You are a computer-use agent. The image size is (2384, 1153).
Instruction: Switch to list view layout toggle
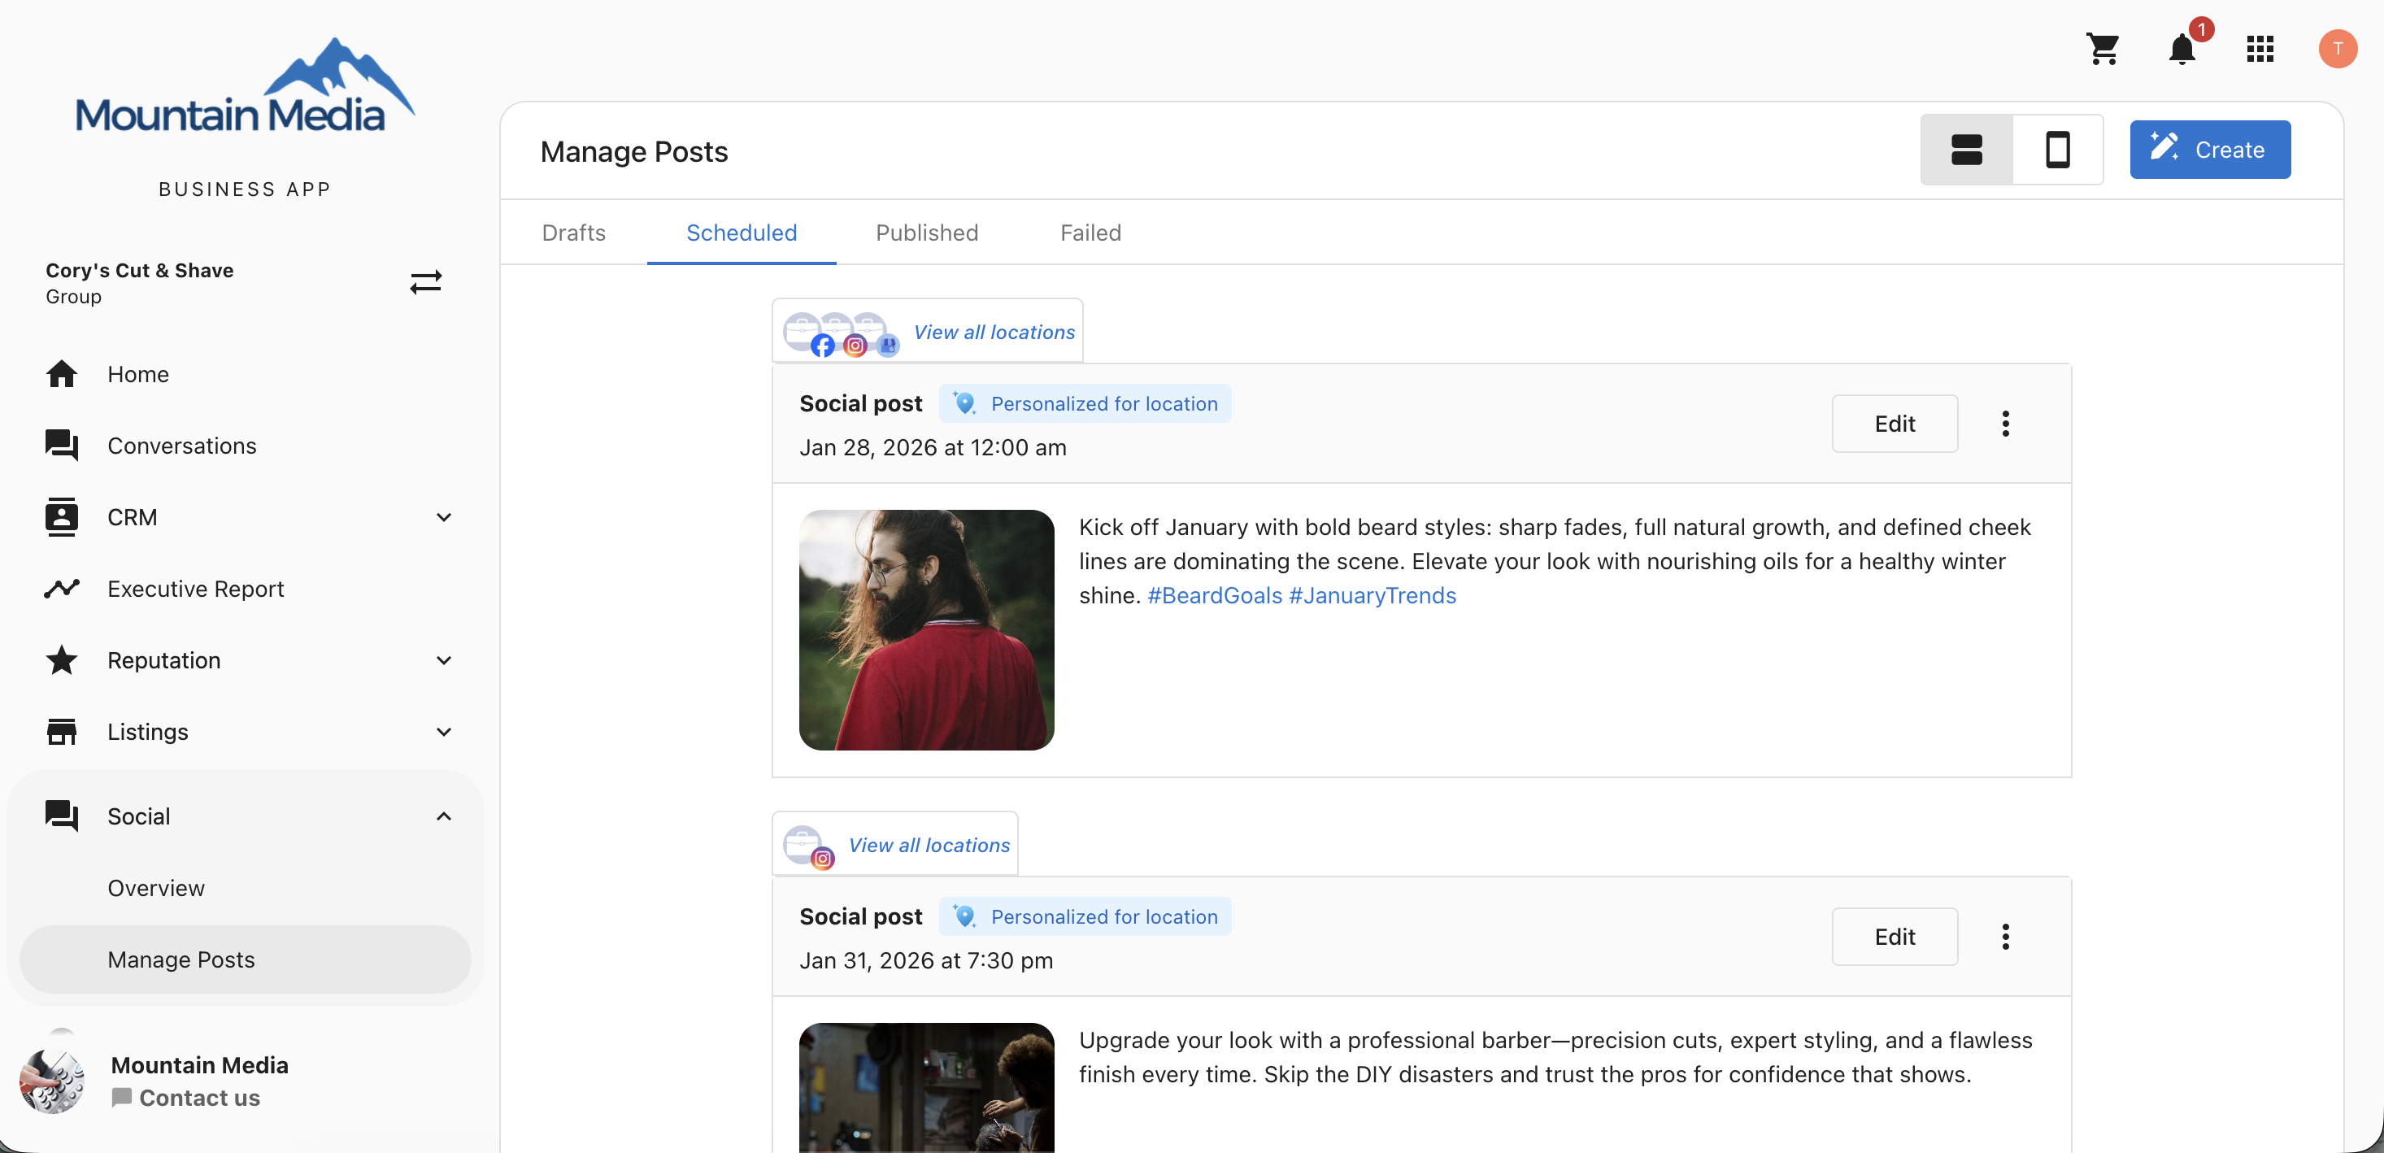click(x=1966, y=150)
